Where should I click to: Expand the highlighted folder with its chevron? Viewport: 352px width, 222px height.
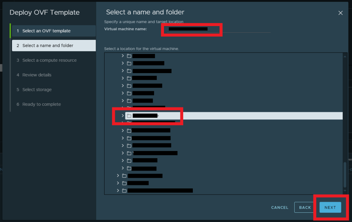click(x=123, y=116)
